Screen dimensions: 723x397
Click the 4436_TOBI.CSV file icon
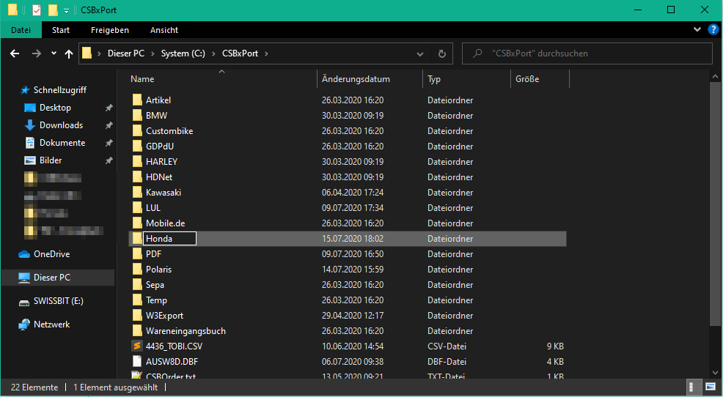tap(136, 346)
